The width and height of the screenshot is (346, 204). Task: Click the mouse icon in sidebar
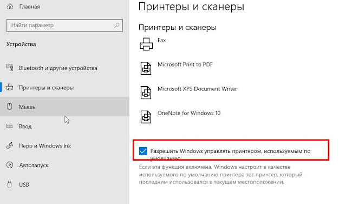tap(10, 106)
